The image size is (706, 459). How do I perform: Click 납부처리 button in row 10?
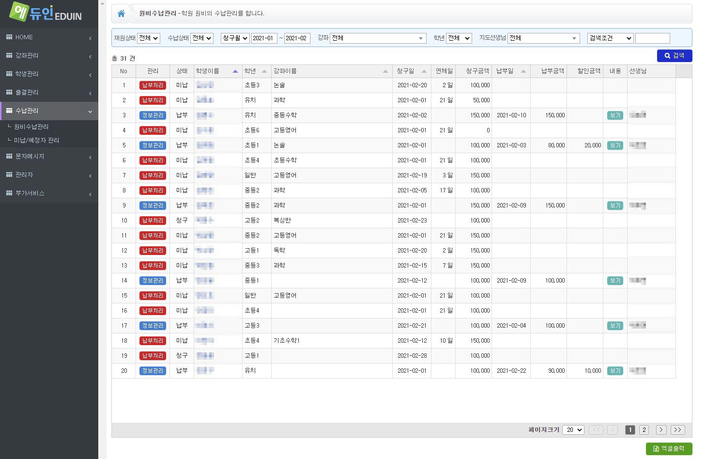pos(153,221)
